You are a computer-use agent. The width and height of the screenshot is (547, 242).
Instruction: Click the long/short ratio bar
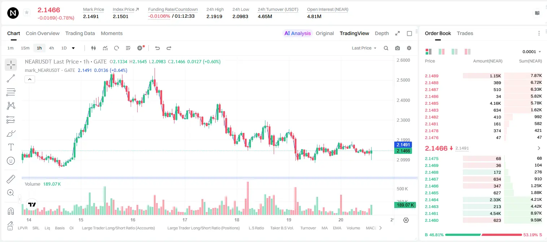click(484, 234)
